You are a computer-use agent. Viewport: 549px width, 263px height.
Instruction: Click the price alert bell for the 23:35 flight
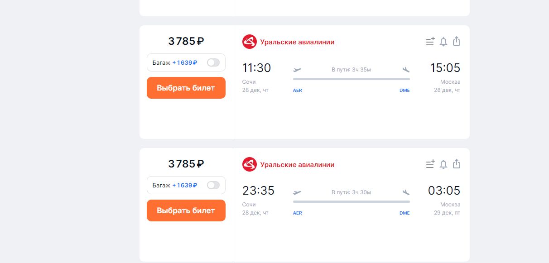tap(443, 164)
